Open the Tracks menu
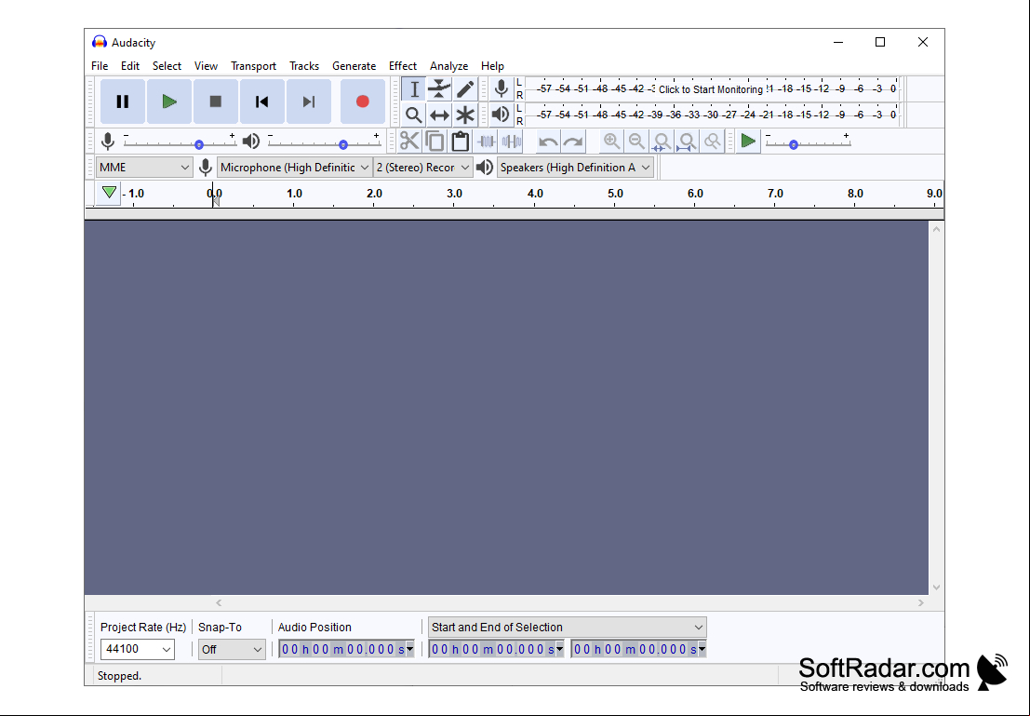This screenshot has width=1030, height=716. (304, 66)
